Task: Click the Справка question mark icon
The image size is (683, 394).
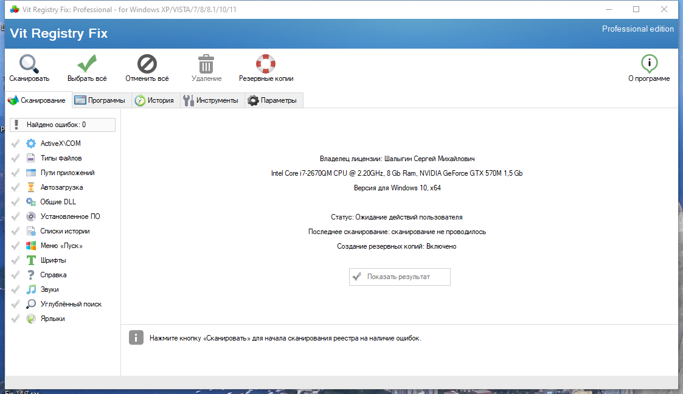Action: pos(31,275)
